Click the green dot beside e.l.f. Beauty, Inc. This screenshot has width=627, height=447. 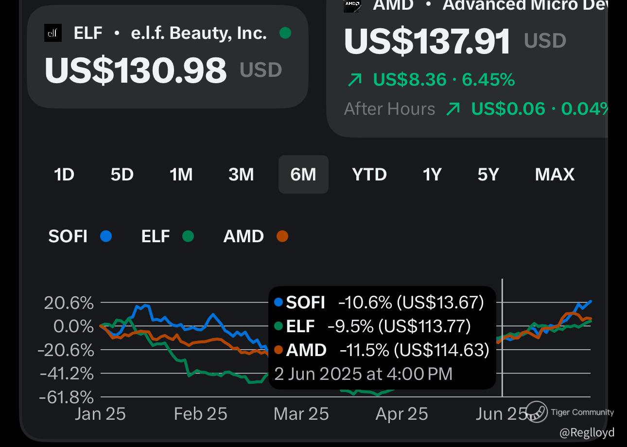tap(286, 33)
